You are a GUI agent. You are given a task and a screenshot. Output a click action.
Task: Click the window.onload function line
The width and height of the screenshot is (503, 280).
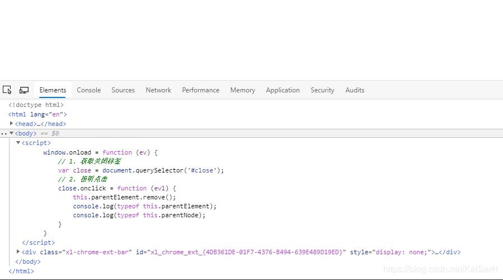coord(100,152)
